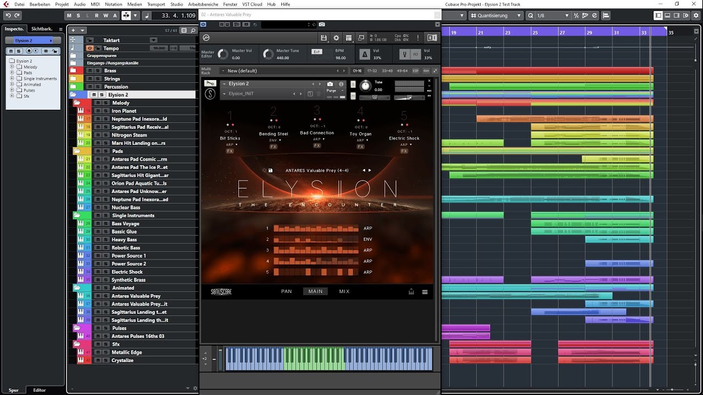Viewport: 703px width, 395px height.
Task: Solo the Elysion 2 folder track
Action: (102, 95)
